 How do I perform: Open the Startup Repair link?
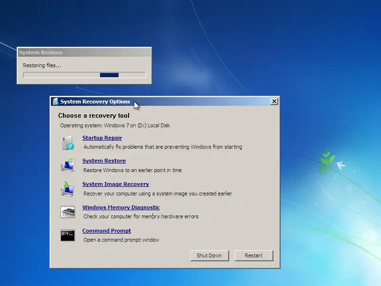coord(102,138)
